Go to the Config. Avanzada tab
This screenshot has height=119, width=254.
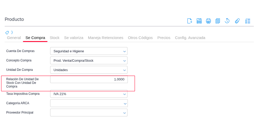click(x=190, y=38)
